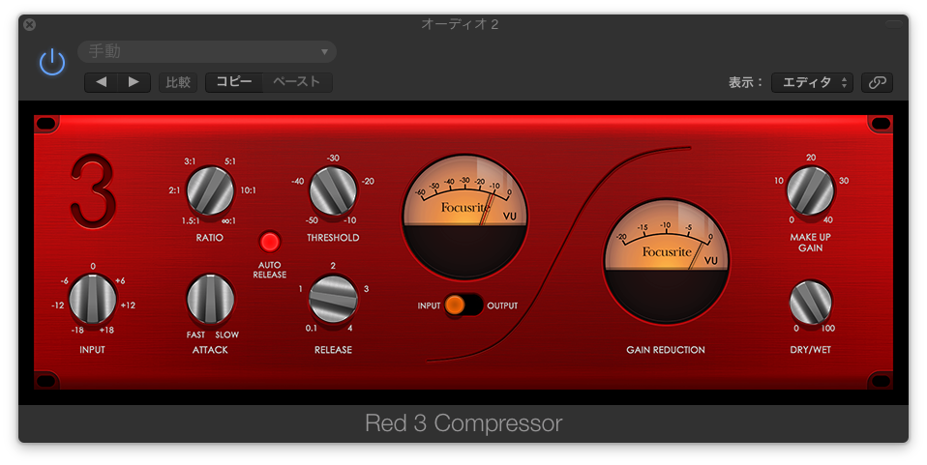
Task: Click the large 3 logo emblem
Action: pyautogui.click(x=93, y=190)
